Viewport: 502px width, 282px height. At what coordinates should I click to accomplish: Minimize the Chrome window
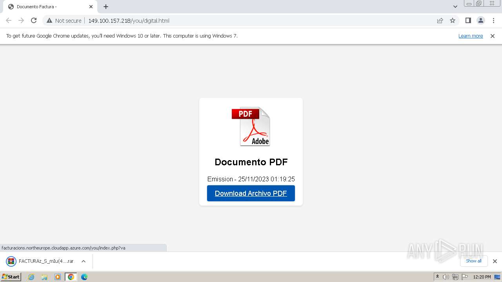click(x=469, y=4)
